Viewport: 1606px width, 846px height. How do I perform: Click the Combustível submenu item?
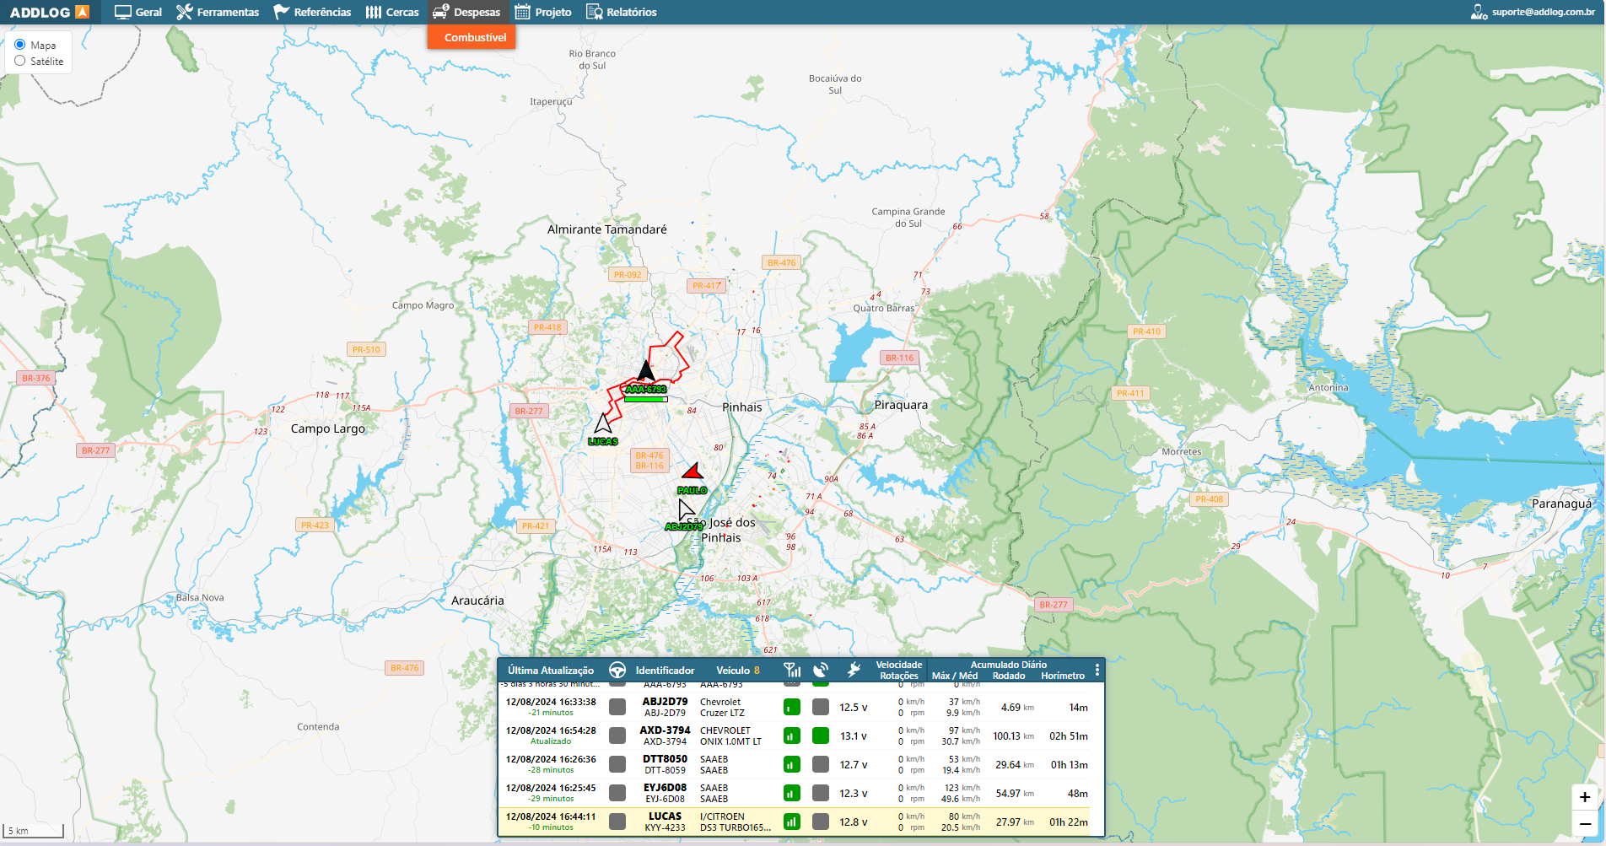click(x=475, y=37)
